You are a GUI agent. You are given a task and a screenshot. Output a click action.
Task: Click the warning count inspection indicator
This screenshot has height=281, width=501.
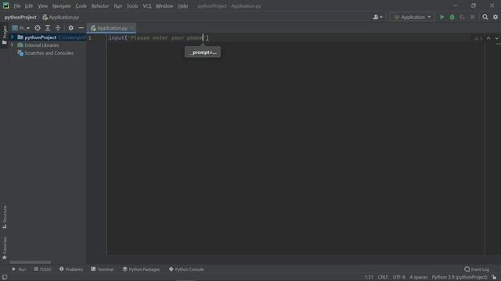pyautogui.click(x=478, y=38)
